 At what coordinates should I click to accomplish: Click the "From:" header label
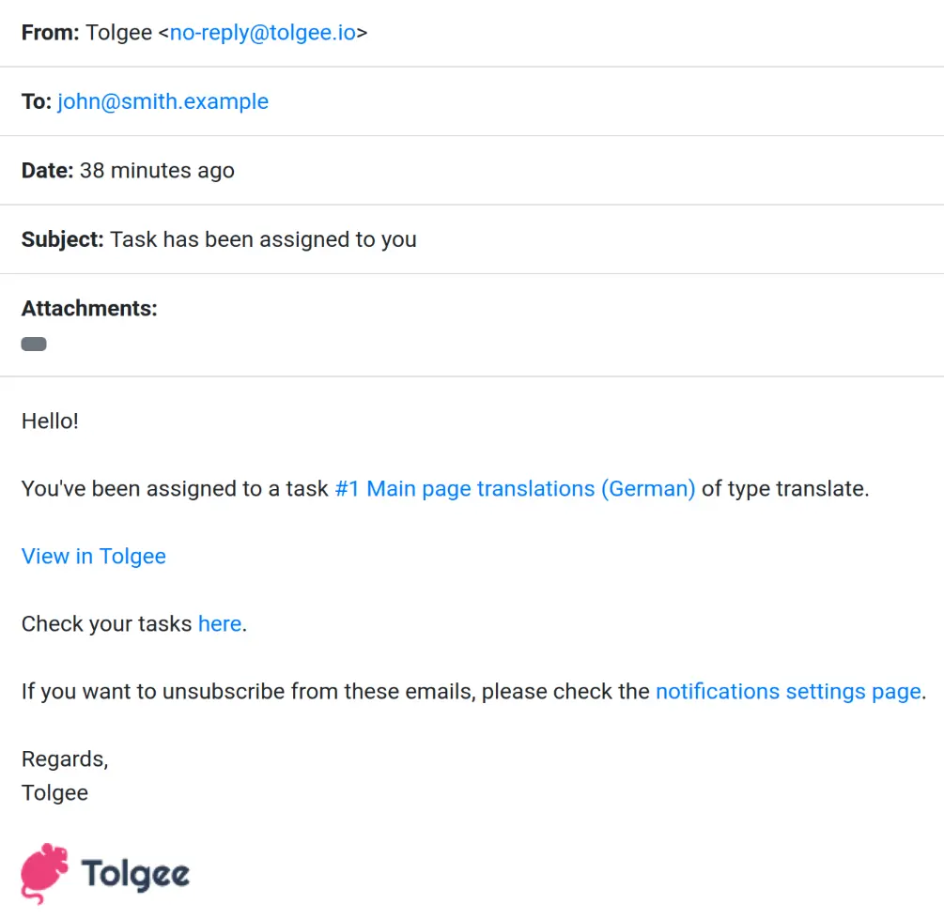pos(51,33)
